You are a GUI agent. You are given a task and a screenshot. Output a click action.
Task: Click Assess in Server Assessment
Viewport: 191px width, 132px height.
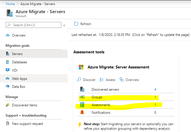(x=110, y=80)
